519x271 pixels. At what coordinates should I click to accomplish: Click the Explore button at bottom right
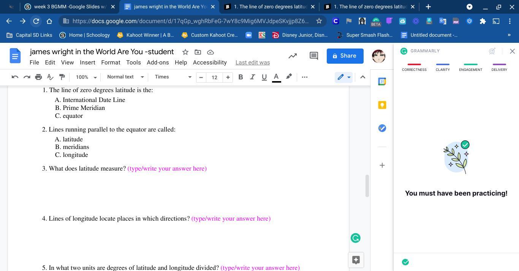[x=356, y=260]
